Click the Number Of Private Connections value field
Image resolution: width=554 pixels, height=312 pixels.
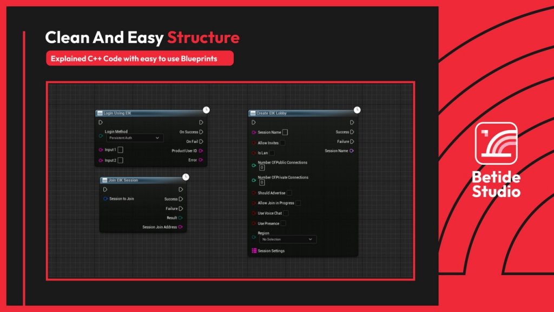coord(262,183)
